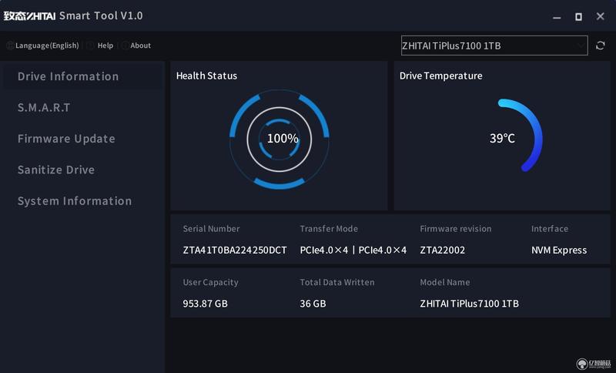This screenshot has height=373, width=616.
Task: Open the Help menu
Action: [x=105, y=45]
